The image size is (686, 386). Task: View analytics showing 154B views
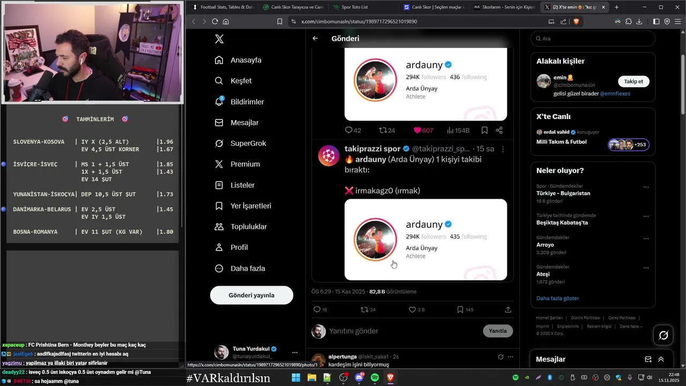pyautogui.click(x=458, y=130)
